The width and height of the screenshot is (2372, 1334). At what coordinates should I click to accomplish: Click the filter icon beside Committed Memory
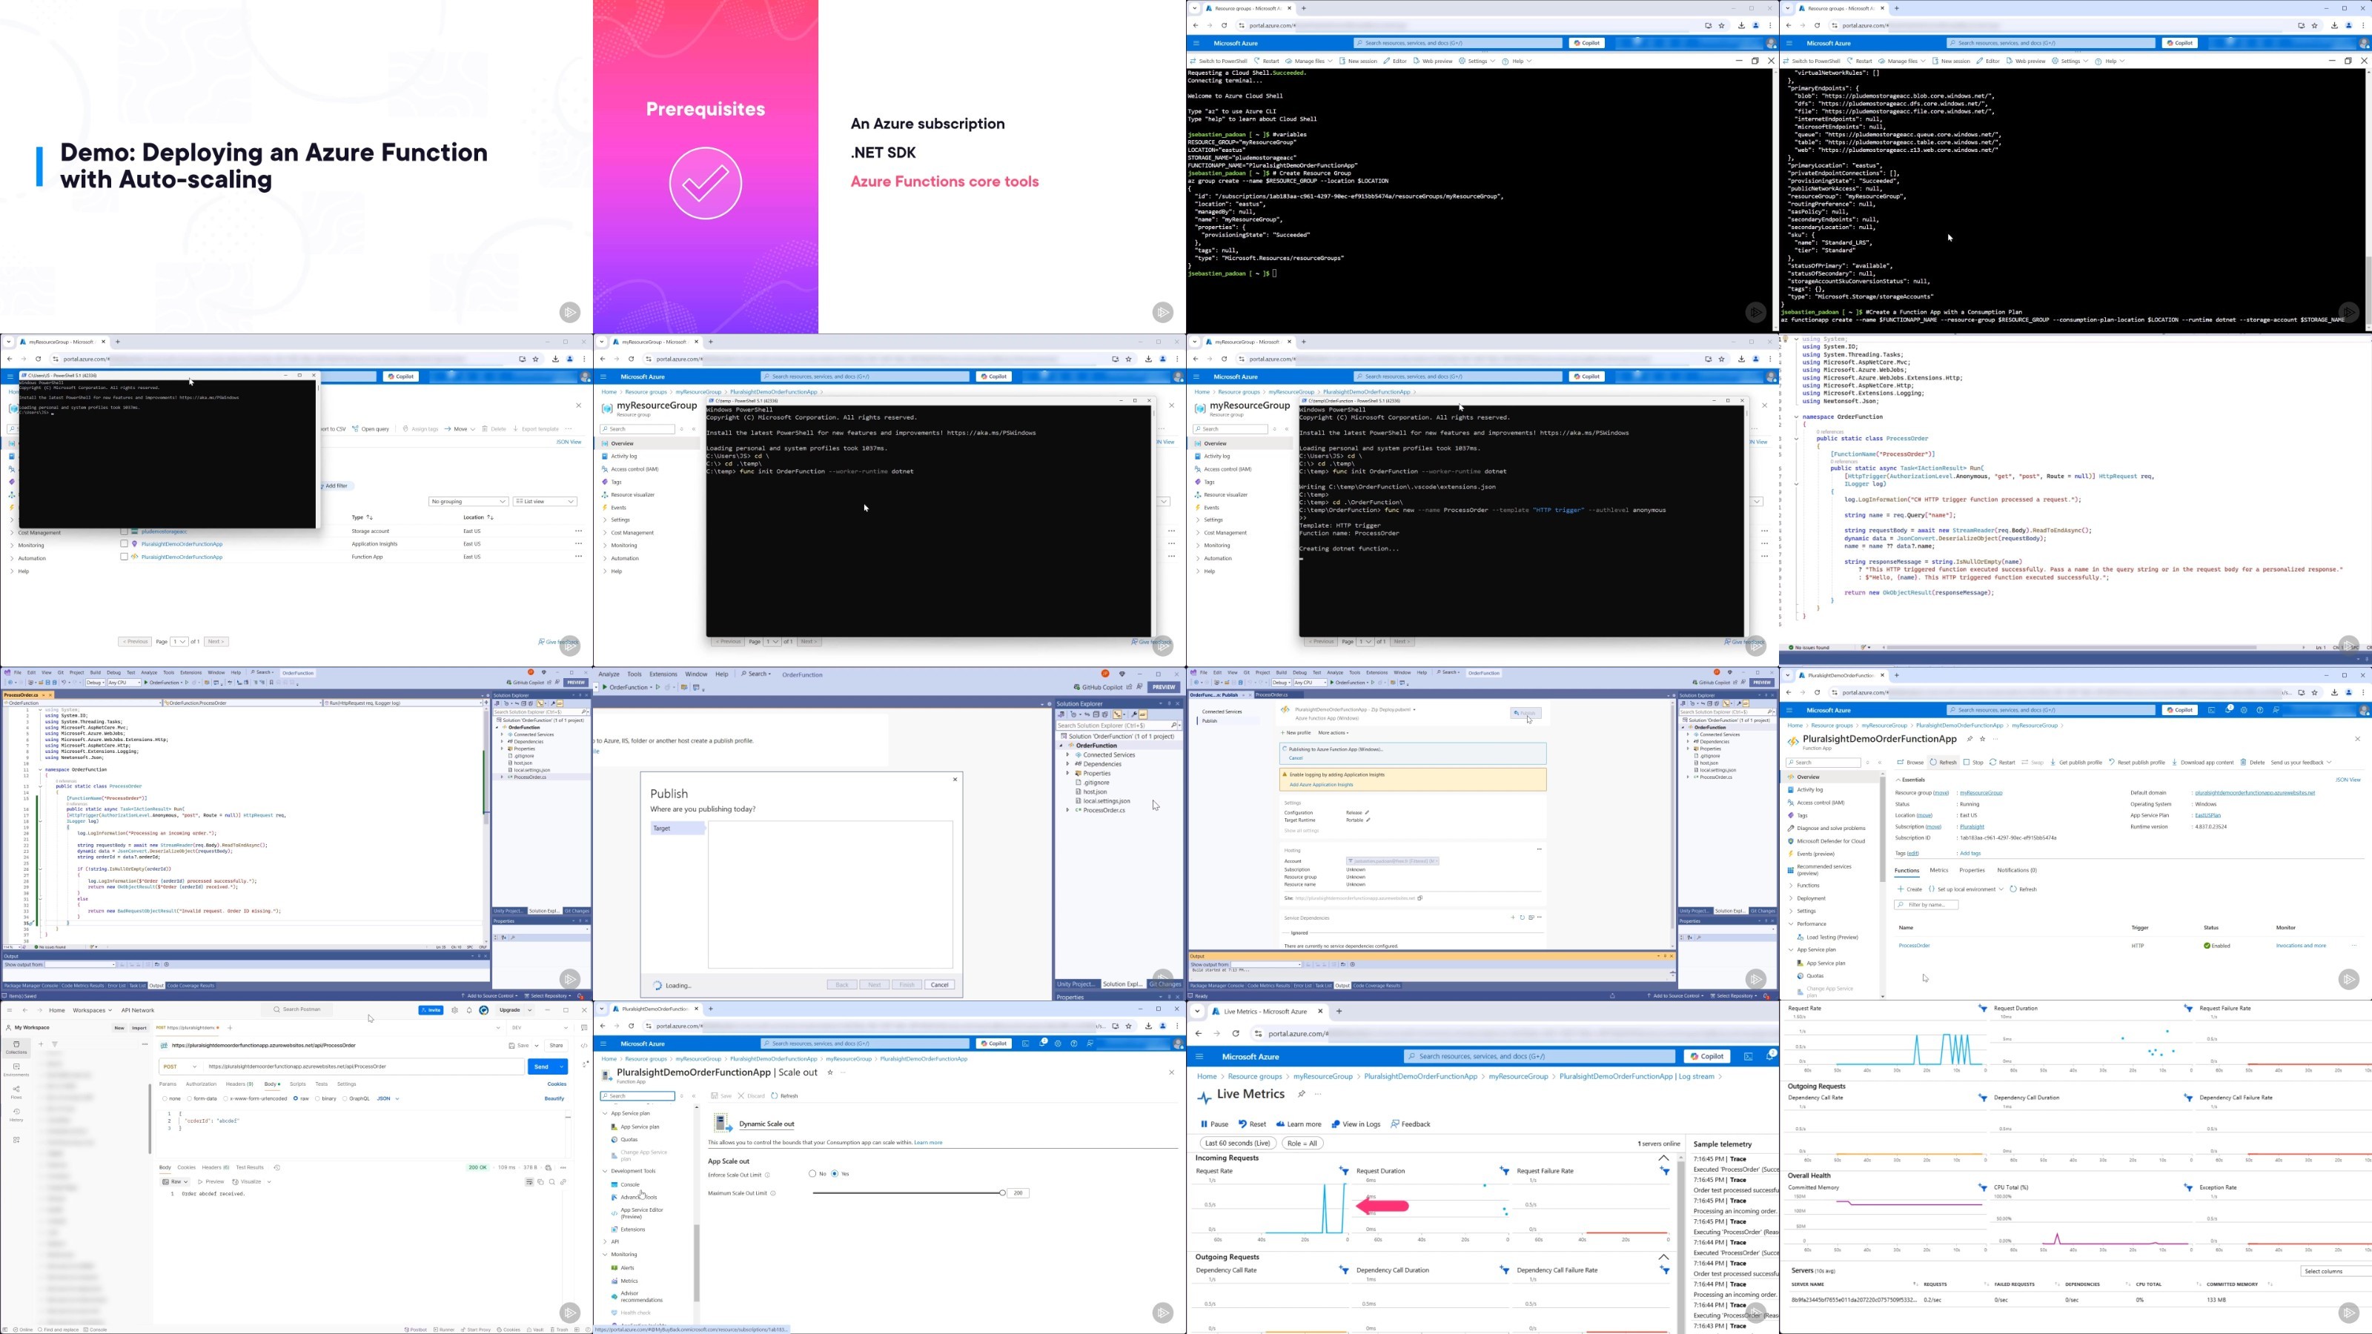(x=1983, y=1187)
